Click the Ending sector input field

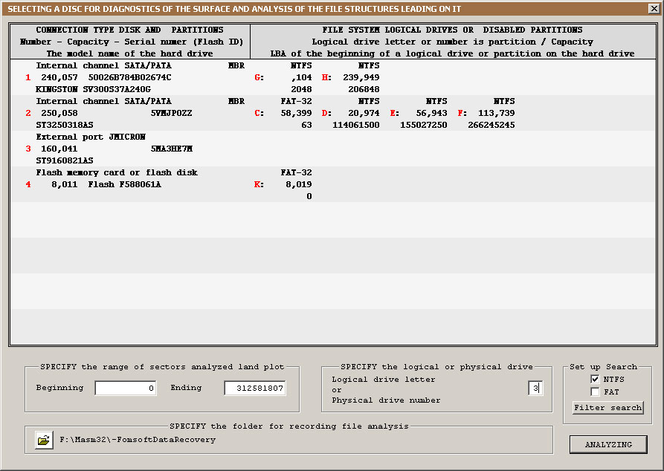pyautogui.click(x=255, y=388)
